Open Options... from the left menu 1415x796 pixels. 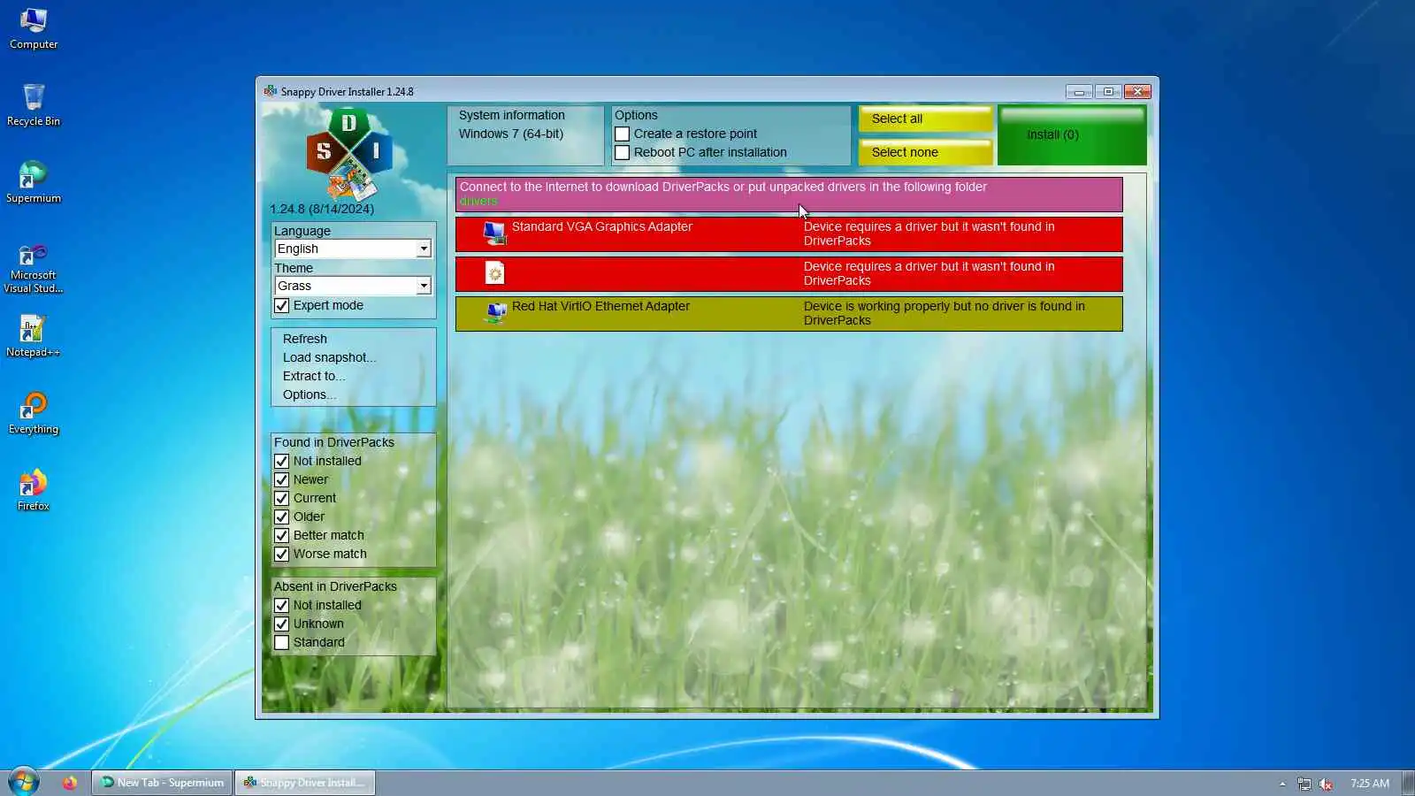310,395
